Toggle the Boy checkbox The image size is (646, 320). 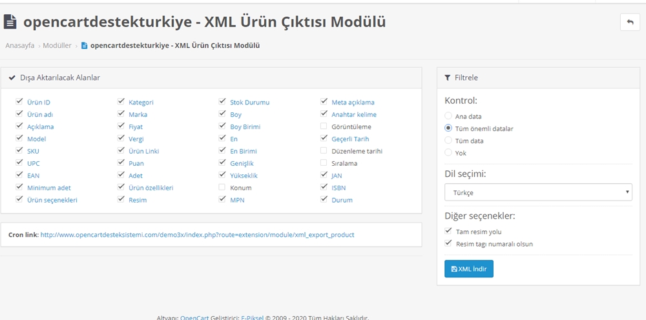click(222, 114)
